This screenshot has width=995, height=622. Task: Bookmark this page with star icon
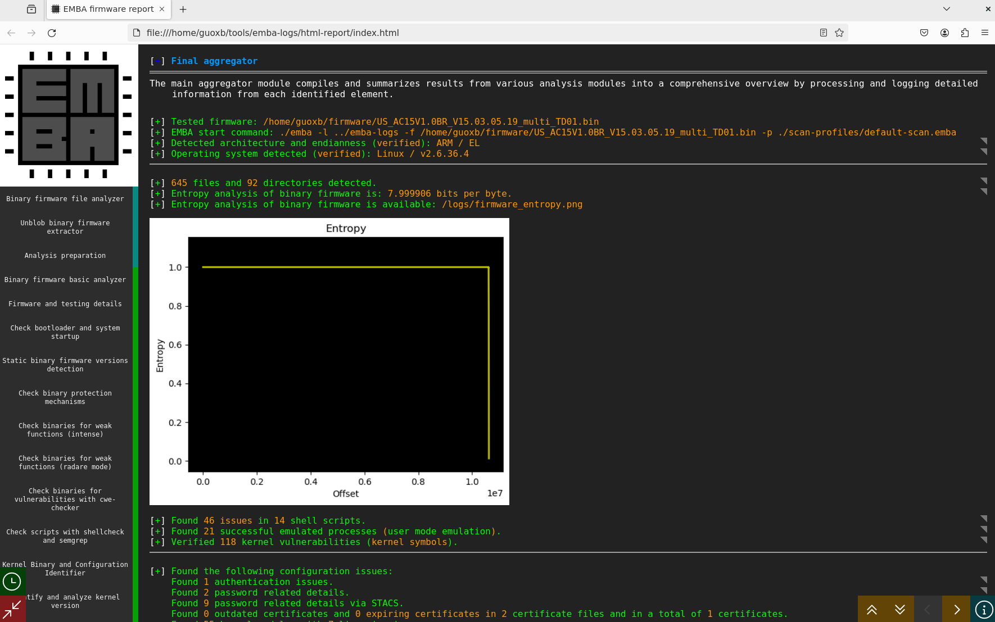[x=839, y=33]
